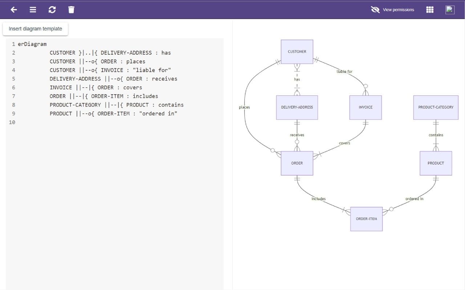Click the INVOICE entity in diagram
Viewport: 465px width, 290px height.
point(365,107)
